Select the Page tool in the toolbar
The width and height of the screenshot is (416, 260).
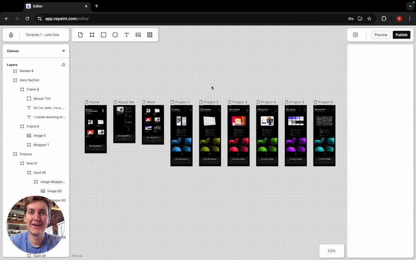point(81,35)
